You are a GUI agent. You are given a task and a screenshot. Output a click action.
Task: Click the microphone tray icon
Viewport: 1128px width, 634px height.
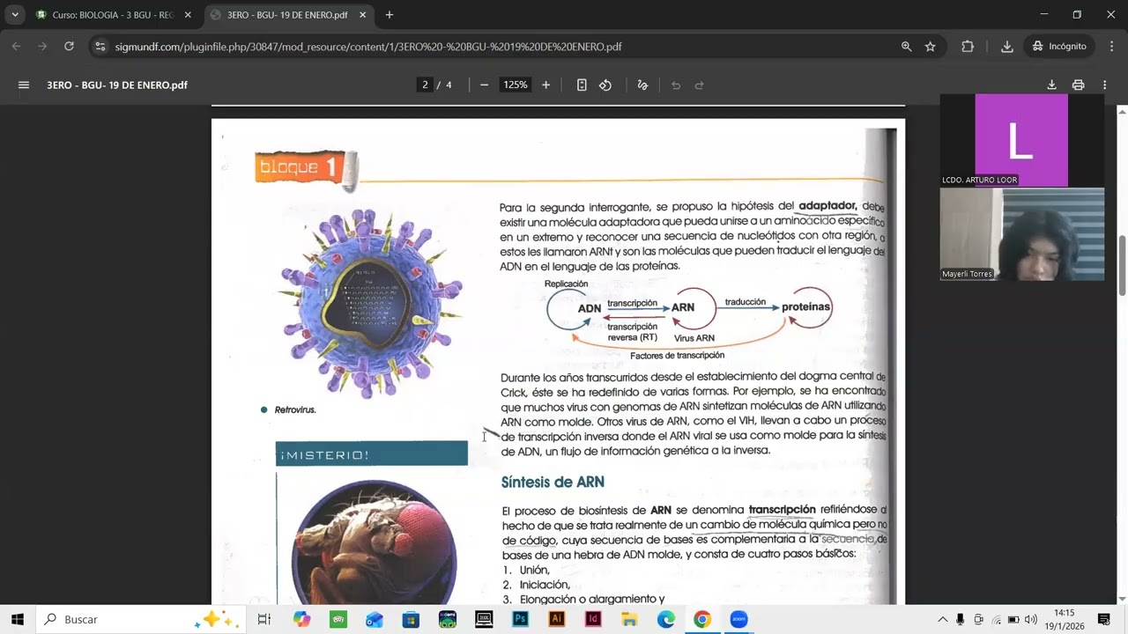point(960,619)
